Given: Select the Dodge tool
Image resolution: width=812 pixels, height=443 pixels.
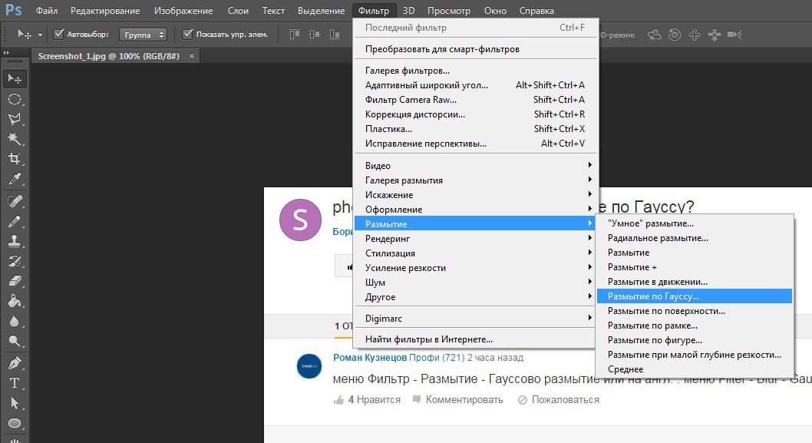Looking at the screenshot, I should pos(15,340).
